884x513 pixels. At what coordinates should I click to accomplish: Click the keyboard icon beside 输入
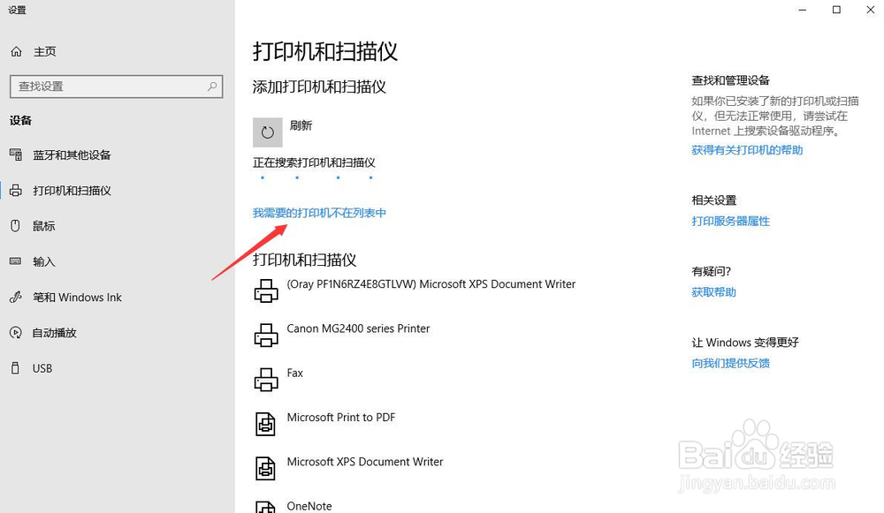point(16,261)
